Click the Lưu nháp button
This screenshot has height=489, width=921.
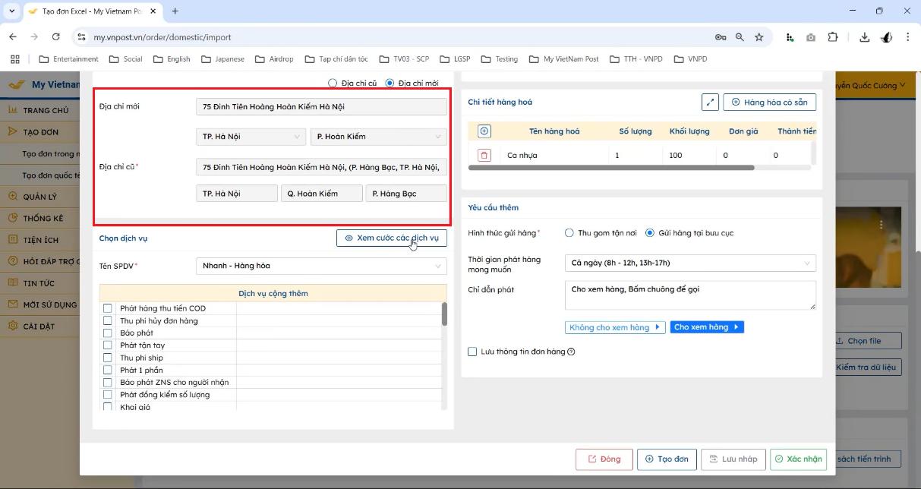click(733, 459)
